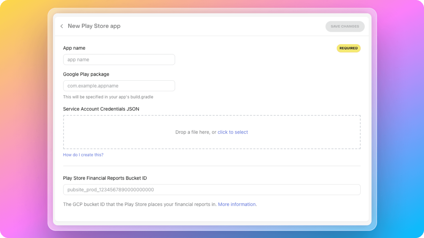Screen dimensions: 424x238
Task: Click the 'Service Account Credentials JSON' label
Action: 101,109
